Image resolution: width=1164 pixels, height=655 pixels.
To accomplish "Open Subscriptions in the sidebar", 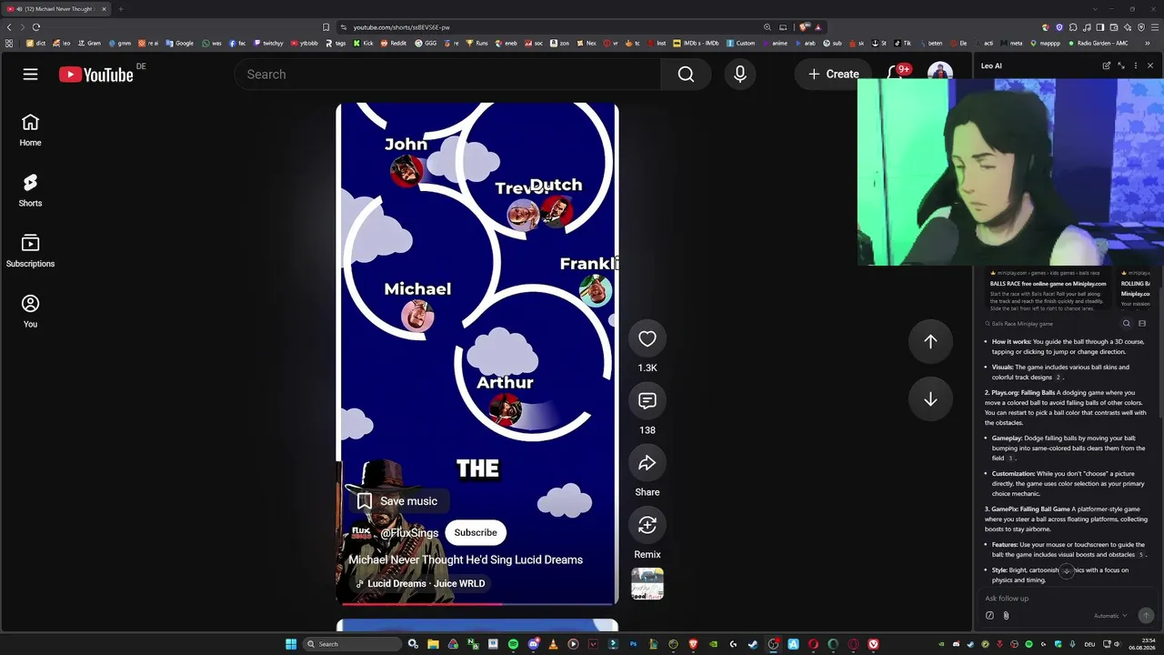I will tap(30, 251).
